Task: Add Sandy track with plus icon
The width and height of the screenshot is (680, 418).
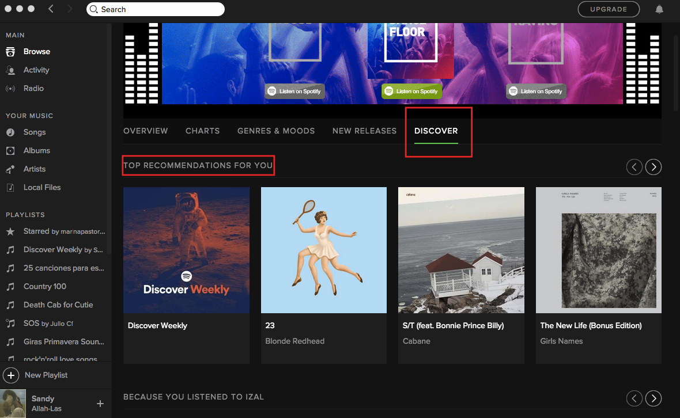Action: (x=100, y=404)
